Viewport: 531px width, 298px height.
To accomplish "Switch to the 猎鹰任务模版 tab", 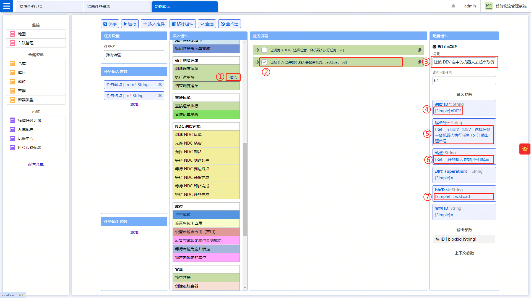I will 117,7.
